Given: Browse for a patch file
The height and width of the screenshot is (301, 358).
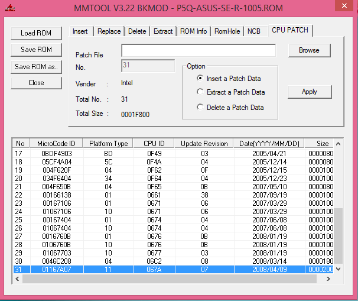Looking at the screenshot, I should 309,50.
